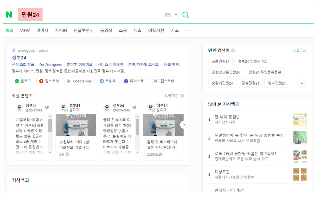Switch to the 이미지 tab
317x200 pixels.
(x=42, y=30)
